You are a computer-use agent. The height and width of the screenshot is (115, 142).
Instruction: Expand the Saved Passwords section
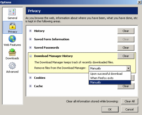tap(30, 48)
